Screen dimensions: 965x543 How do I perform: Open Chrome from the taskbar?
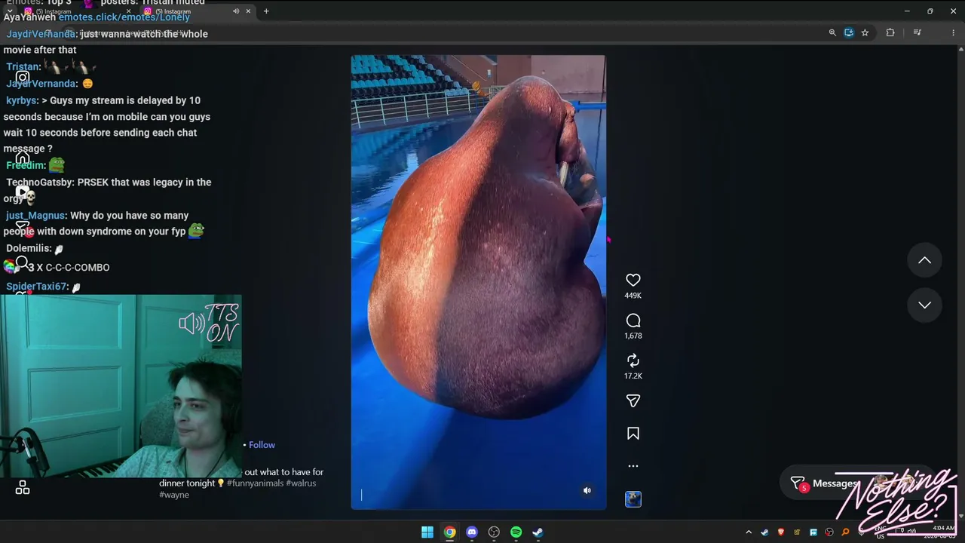pyautogui.click(x=449, y=532)
